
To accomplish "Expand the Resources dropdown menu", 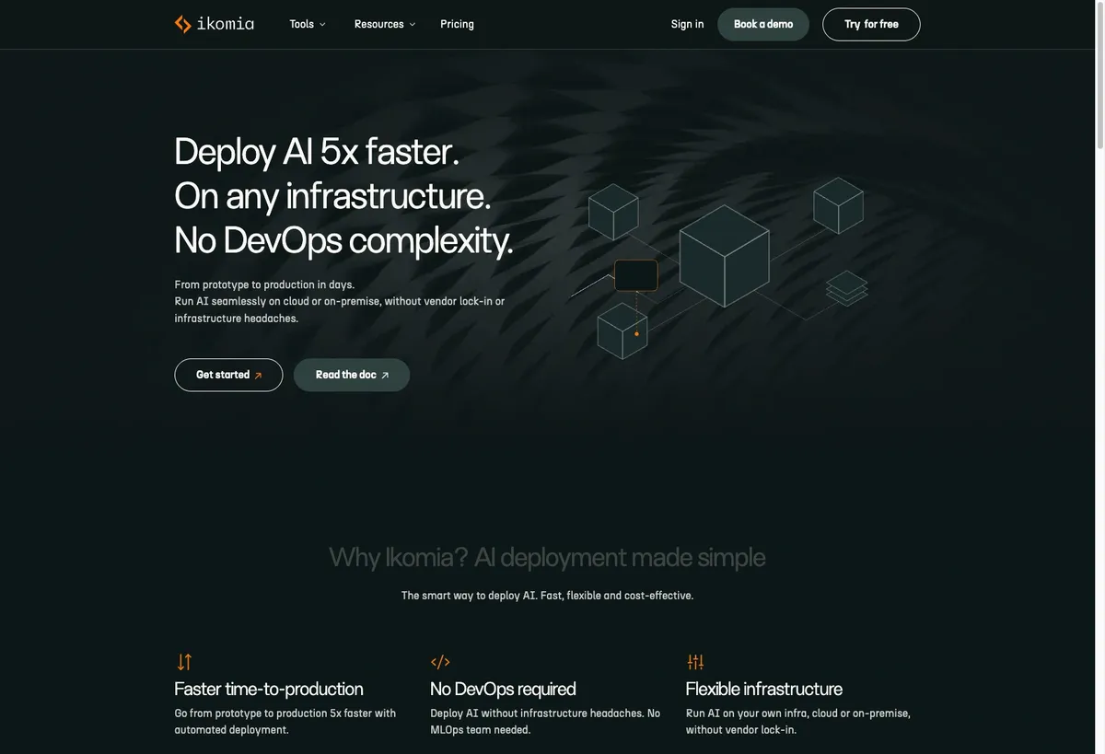I will point(385,24).
